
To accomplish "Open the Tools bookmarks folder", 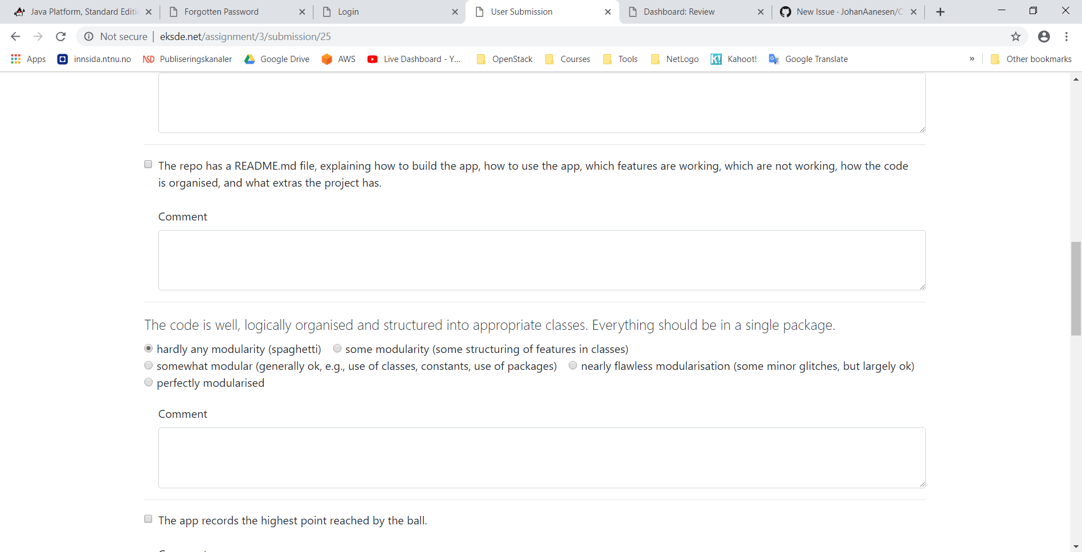I will [620, 59].
